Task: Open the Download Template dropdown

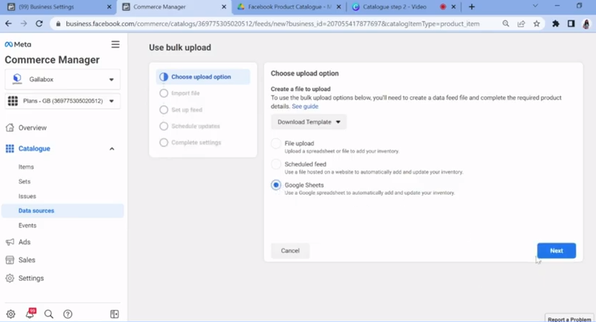Action: pyautogui.click(x=309, y=122)
